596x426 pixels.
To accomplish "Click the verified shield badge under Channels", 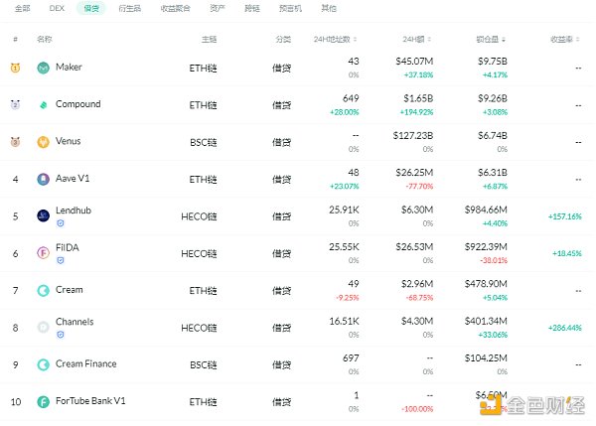I will tap(61, 335).
